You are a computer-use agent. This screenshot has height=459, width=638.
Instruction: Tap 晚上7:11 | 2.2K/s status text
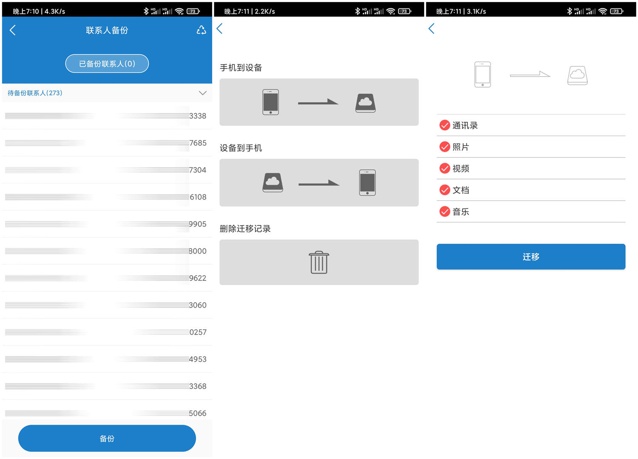pyautogui.click(x=250, y=11)
